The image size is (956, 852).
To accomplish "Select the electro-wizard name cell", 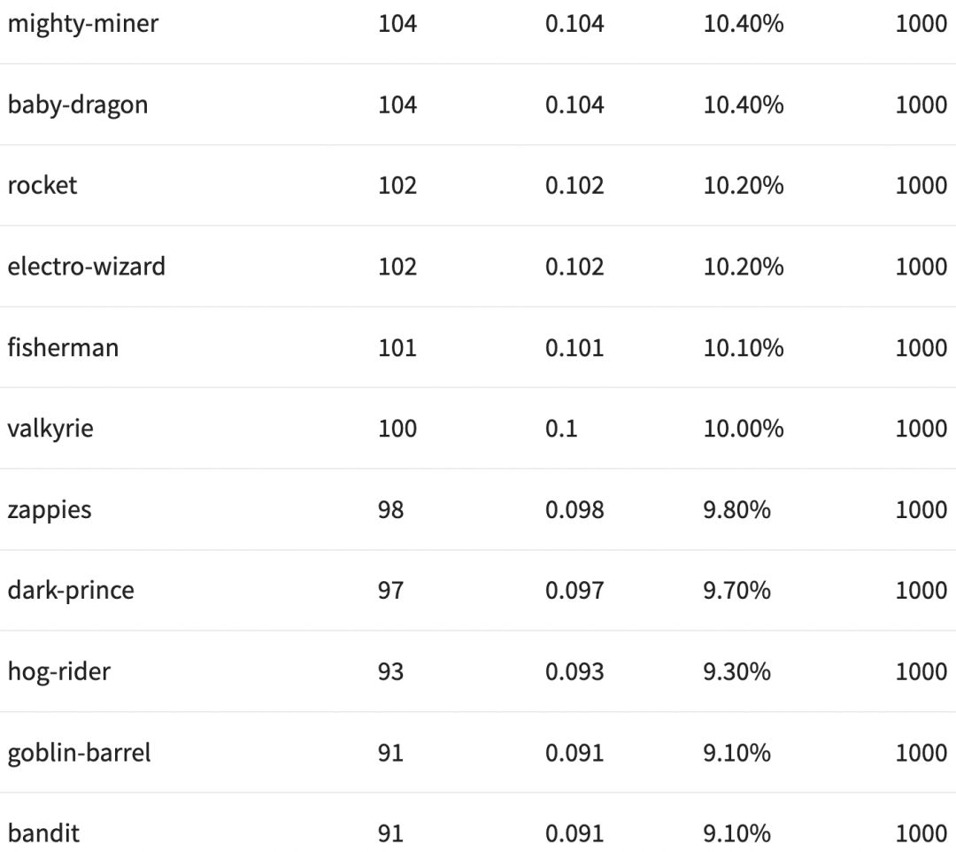I will (x=87, y=267).
